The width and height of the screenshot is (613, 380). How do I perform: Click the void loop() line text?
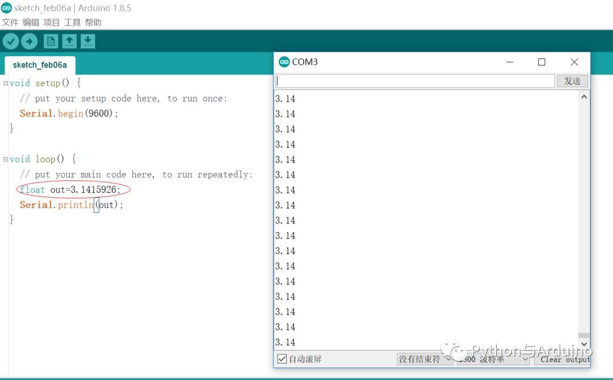point(43,159)
